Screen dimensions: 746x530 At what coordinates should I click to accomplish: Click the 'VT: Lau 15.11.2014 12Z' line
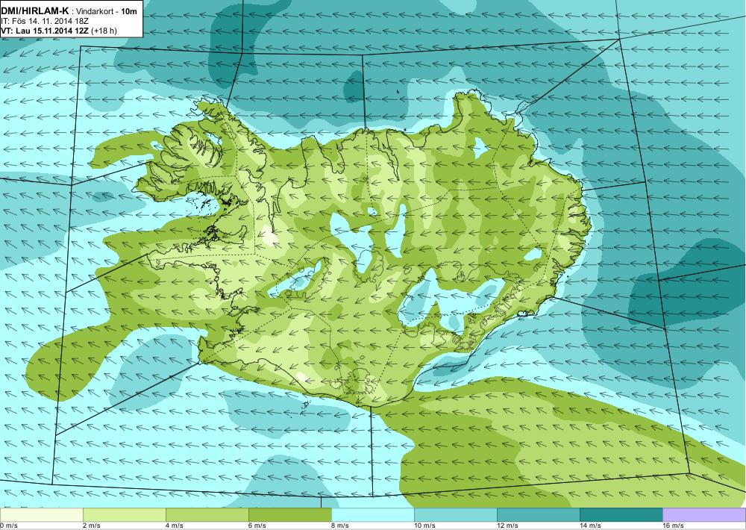coord(45,31)
